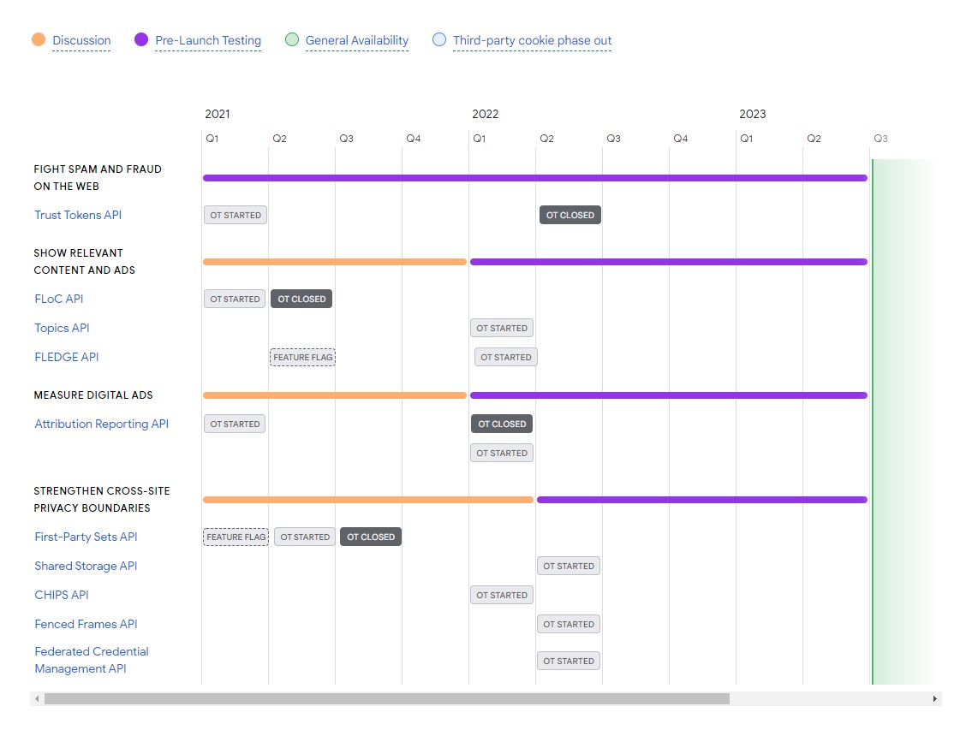Image resolution: width=978 pixels, height=736 pixels.
Task: Click the Third-party cookie phase out circle
Action: [439, 39]
